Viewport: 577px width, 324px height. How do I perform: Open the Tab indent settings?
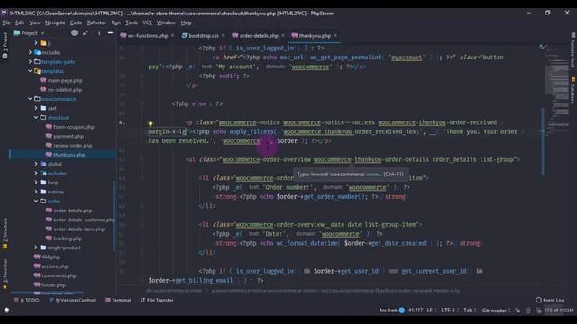click(x=470, y=310)
